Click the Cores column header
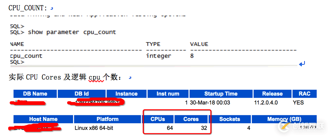This screenshot has width=328, height=137. point(191,119)
